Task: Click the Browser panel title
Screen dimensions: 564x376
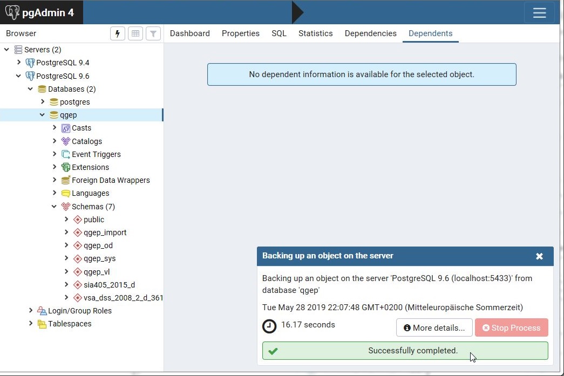Action: click(21, 33)
